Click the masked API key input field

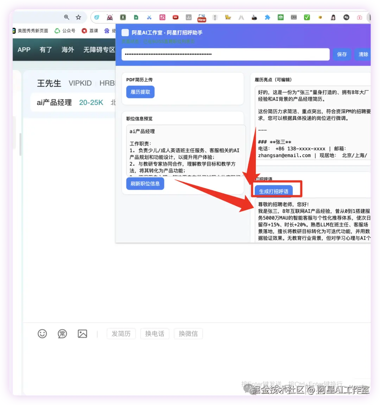[225, 54]
